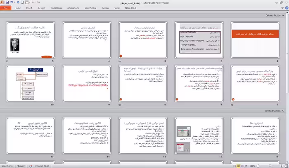Screen dimensions: 289x168
Task: Click the Undo arrow icon
Action: click(x=12, y=2)
